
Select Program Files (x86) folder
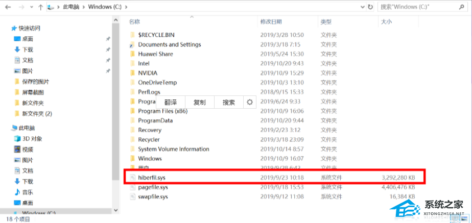(163, 111)
